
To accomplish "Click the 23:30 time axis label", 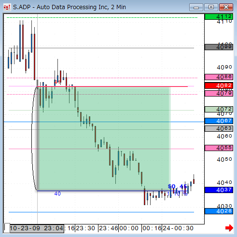I will [85, 228].
